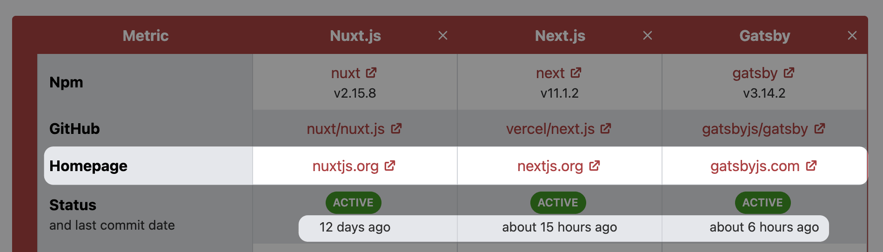Click the ACTIVE badge under Nuxt.js
Image resolution: width=883 pixels, height=252 pixels.
click(354, 203)
